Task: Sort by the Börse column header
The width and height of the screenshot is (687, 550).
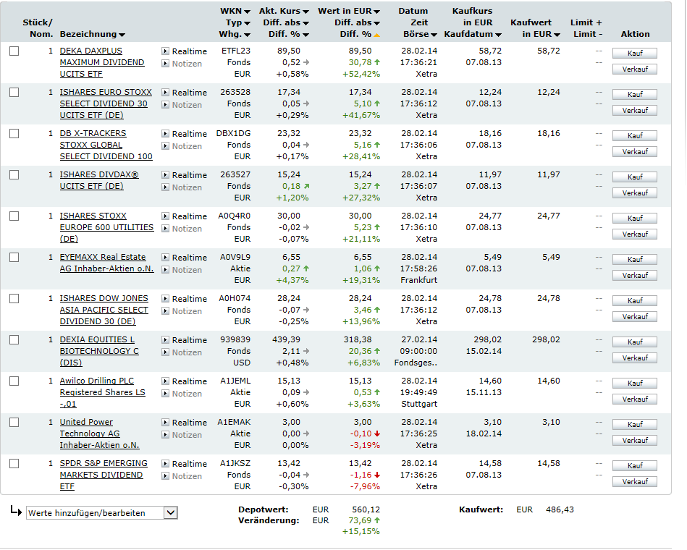Action: coord(434,35)
